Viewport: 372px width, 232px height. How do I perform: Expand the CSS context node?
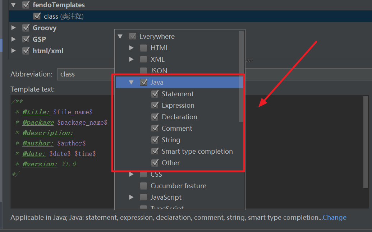[x=131, y=175]
